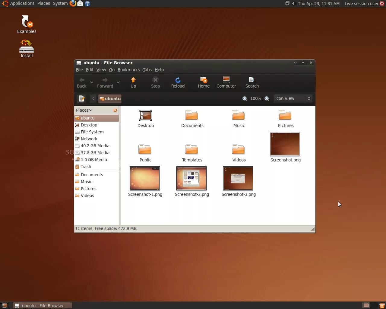Screen dimensions: 386x309
Task: Launch Firefox from the top panel
Action: (x=73, y=4)
